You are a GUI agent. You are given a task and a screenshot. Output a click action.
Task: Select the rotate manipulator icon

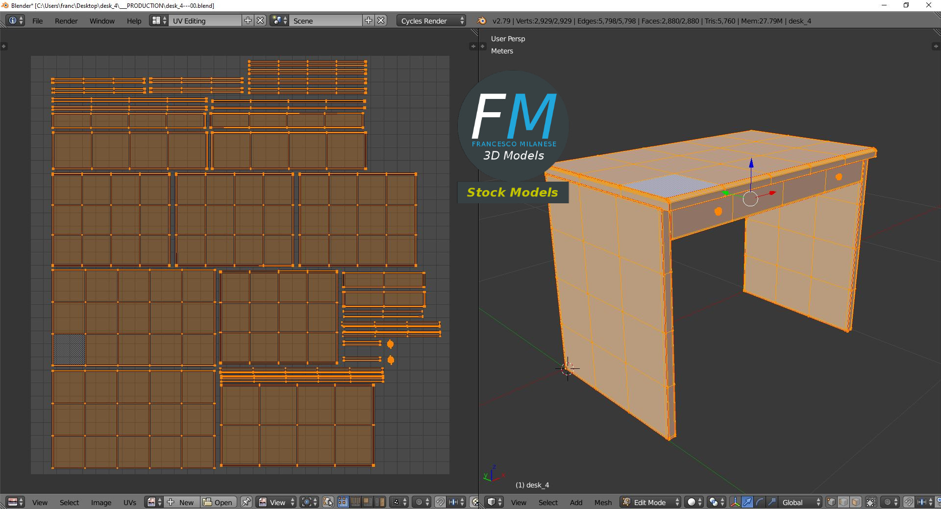[759, 502]
